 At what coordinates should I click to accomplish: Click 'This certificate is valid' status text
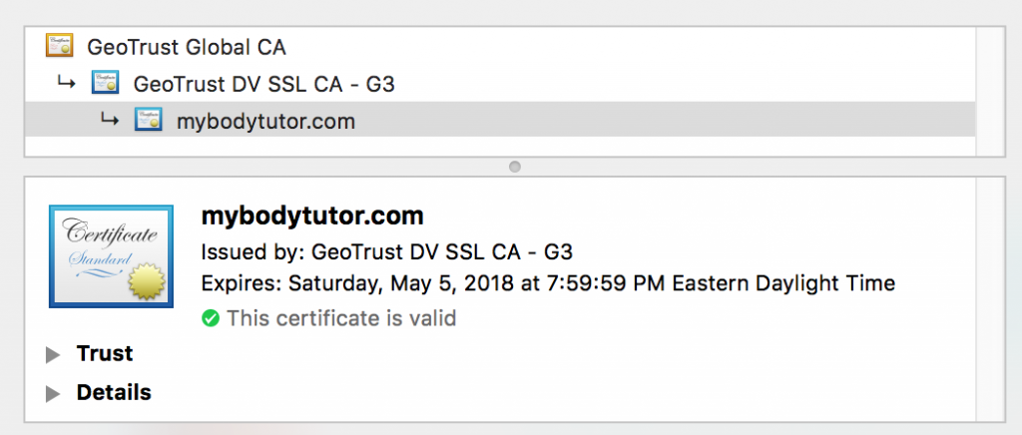point(341,318)
